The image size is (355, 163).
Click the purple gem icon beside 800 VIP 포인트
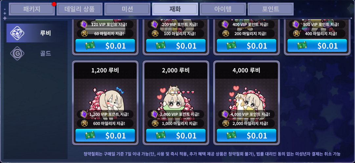coord(296,24)
